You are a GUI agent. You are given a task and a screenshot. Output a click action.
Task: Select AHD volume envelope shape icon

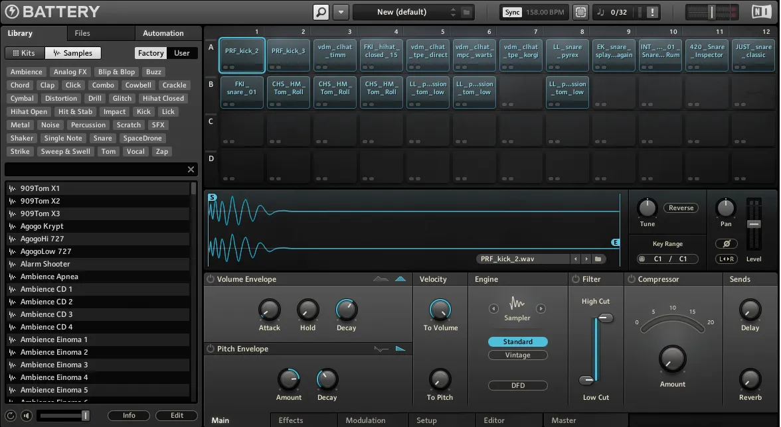[x=400, y=279]
